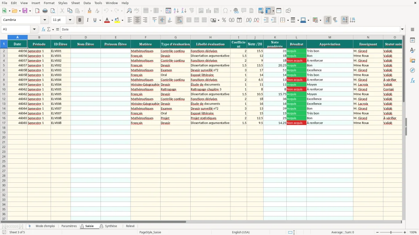Open the Styles menu
Viewport: 419px width, 235px height.
63,3
